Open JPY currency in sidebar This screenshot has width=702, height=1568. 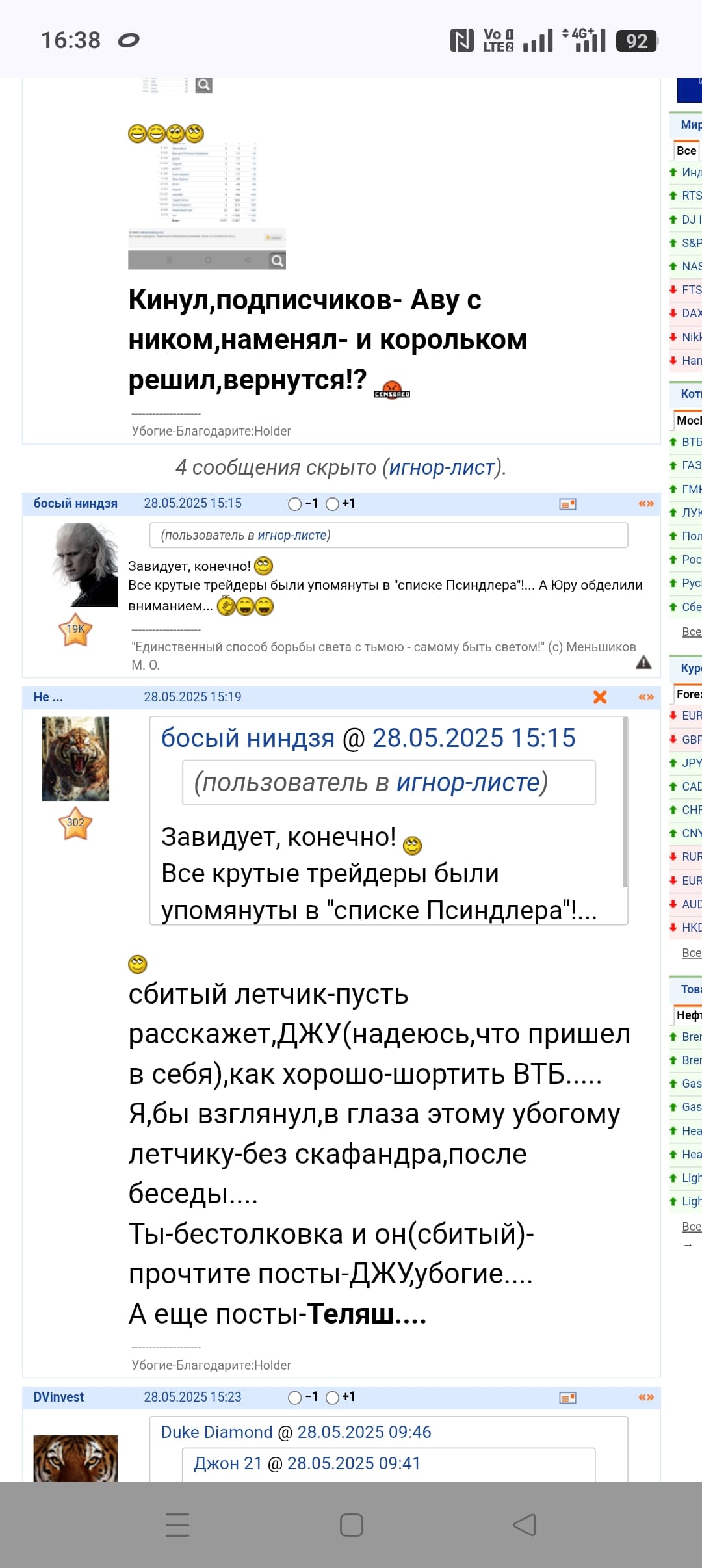[x=691, y=763]
